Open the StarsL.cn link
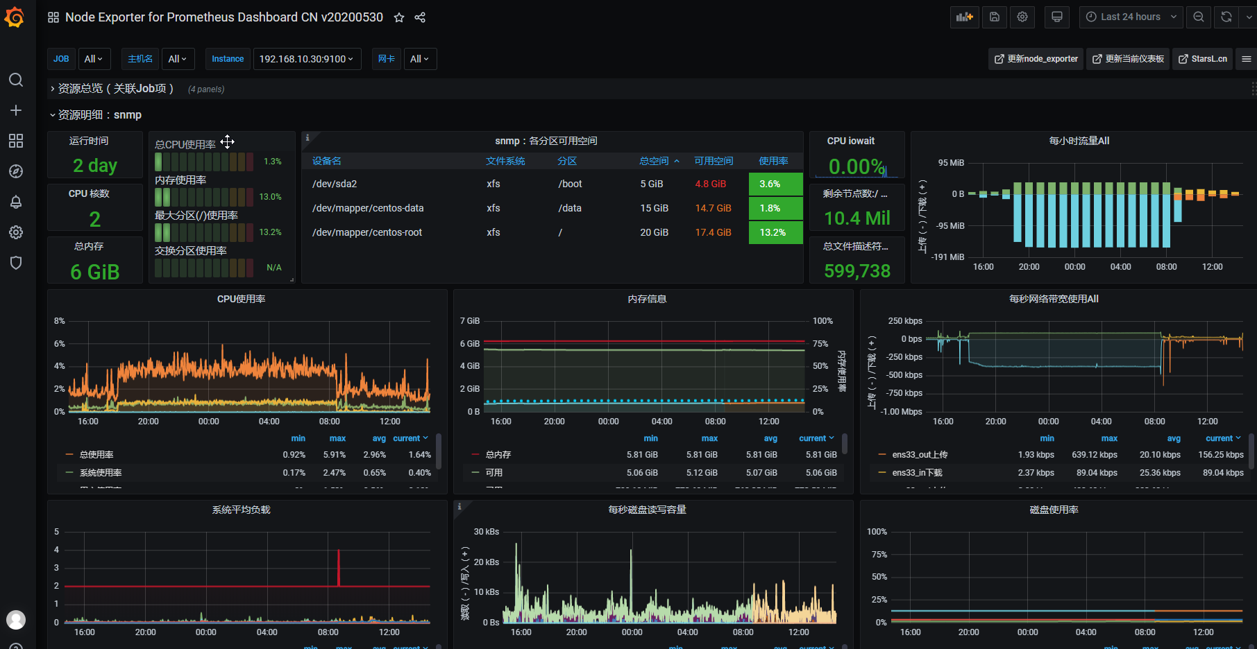1257x649 pixels. tap(1203, 59)
